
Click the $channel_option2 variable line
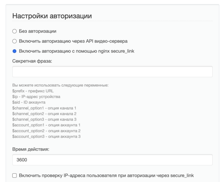point(44,114)
